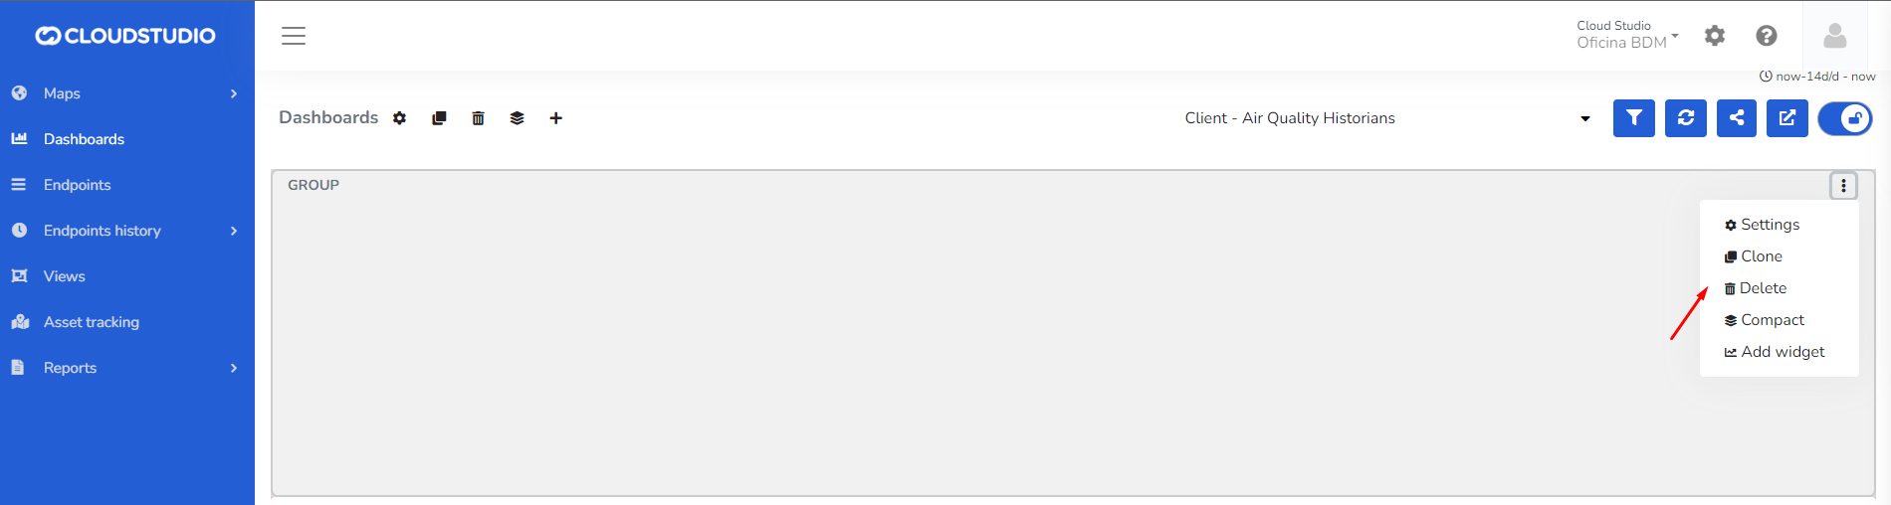Add a new dashboard with plus icon
This screenshot has height=505, width=1891.
click(x=555, y=118)
